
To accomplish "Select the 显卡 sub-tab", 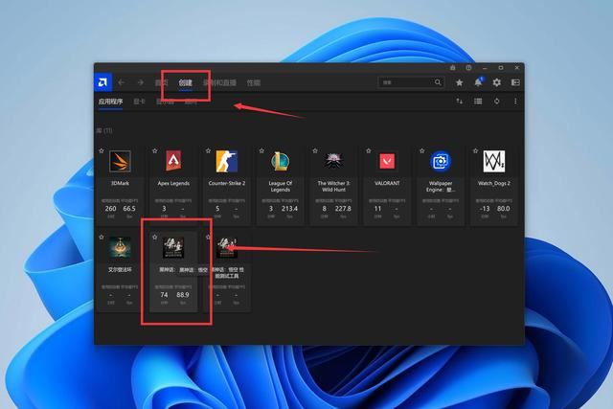I will coord(139,102).
